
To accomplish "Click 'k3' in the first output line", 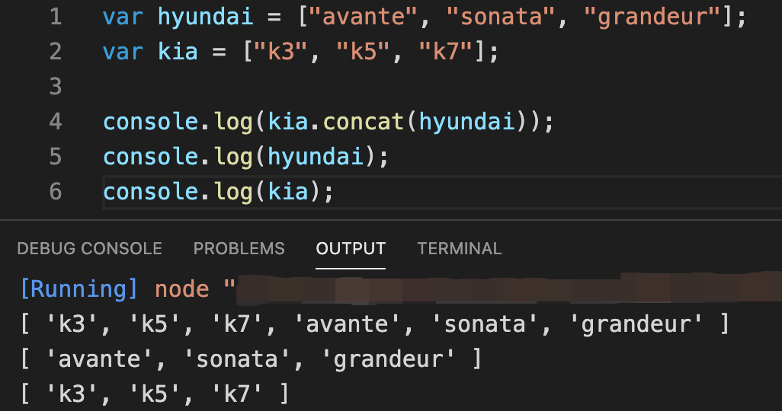I will click(x=72, y=324).
